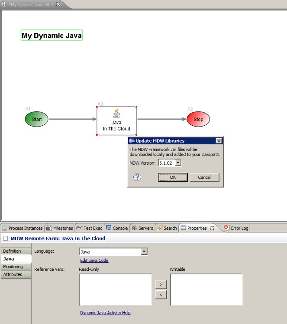287x324 pixels.
Task: Click the Read-Only variables list box
Action: click(116, 290)
